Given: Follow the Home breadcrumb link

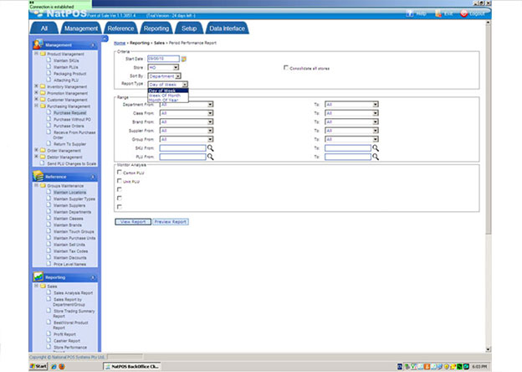Looking at the screenshot, I should (120, 43).
